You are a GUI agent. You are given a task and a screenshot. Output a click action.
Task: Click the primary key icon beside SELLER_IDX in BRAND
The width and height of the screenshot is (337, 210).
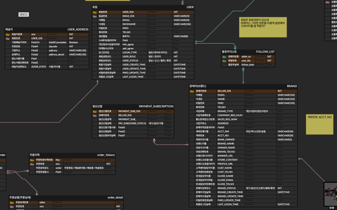(192, 91)
